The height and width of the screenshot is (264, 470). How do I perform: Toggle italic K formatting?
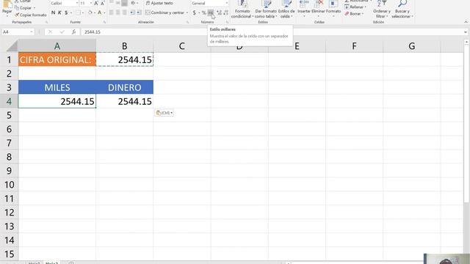pos(59,12)
